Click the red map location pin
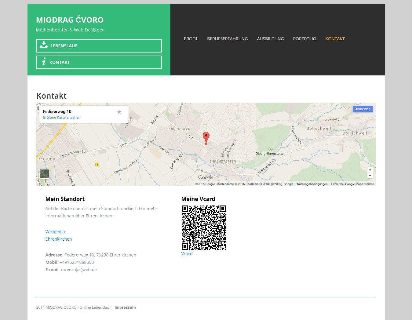The width and height of the screenshot is (412, 320). [206, 138]
